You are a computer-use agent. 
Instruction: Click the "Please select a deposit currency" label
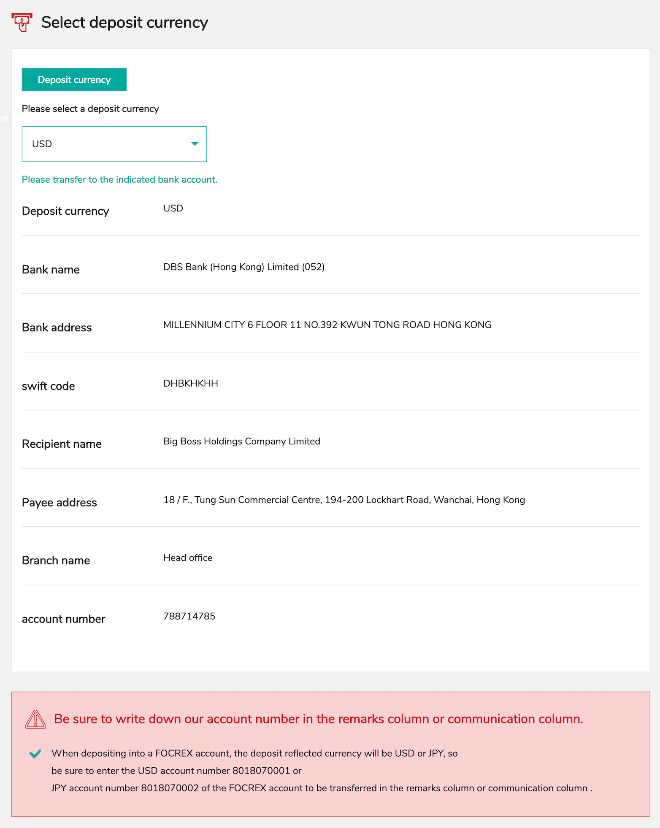(x=90, y=108)
